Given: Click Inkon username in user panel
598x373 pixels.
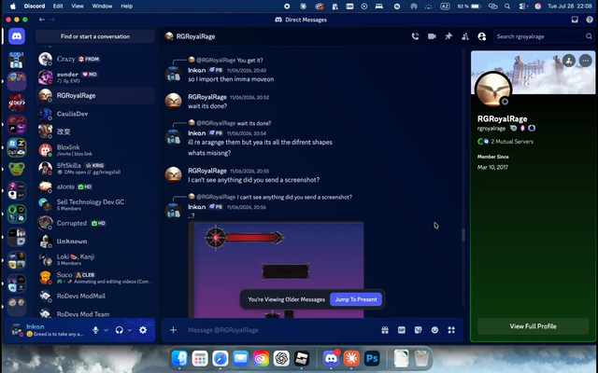Looking at the screenshot, I should pyautogui.click(x=36, y=327).
